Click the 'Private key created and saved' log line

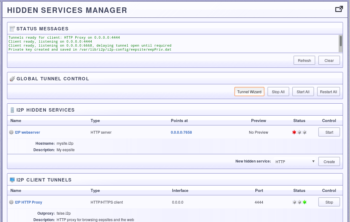(90, 50)
